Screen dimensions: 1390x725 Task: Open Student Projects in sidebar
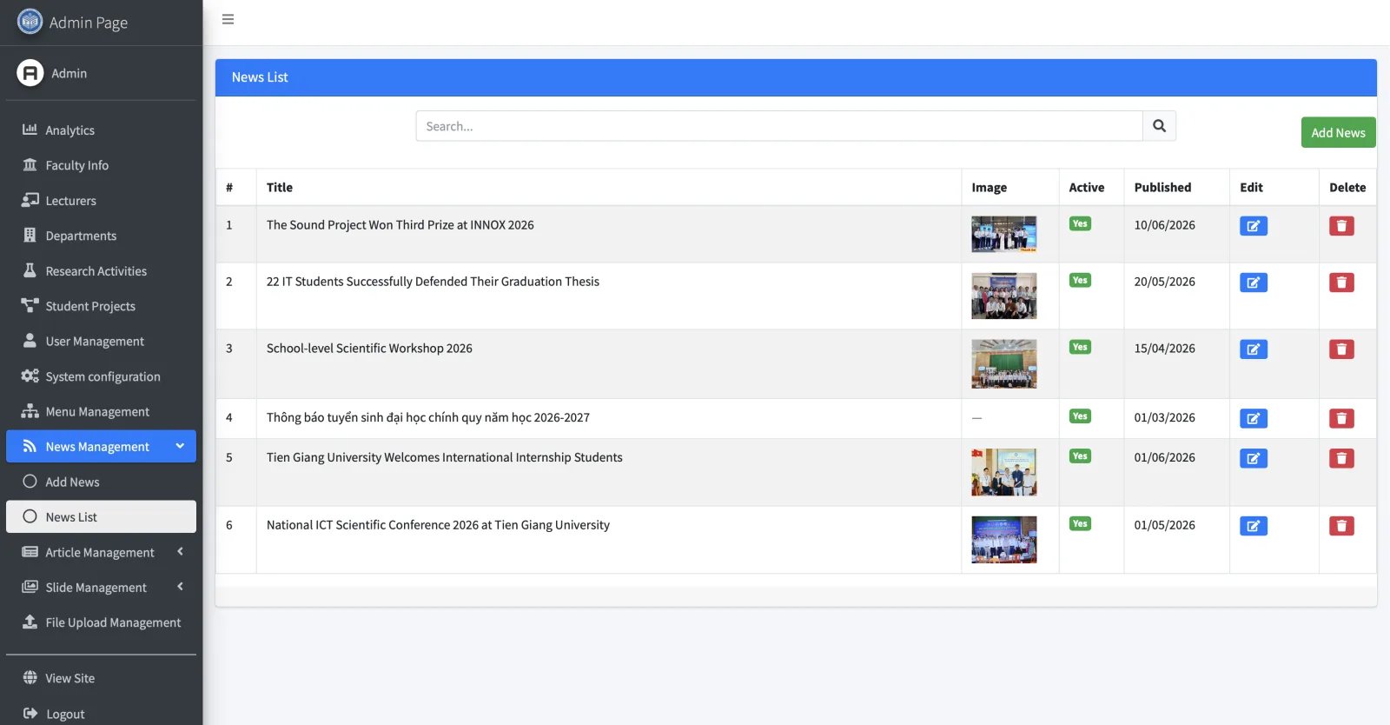click(x=101, y=306)
